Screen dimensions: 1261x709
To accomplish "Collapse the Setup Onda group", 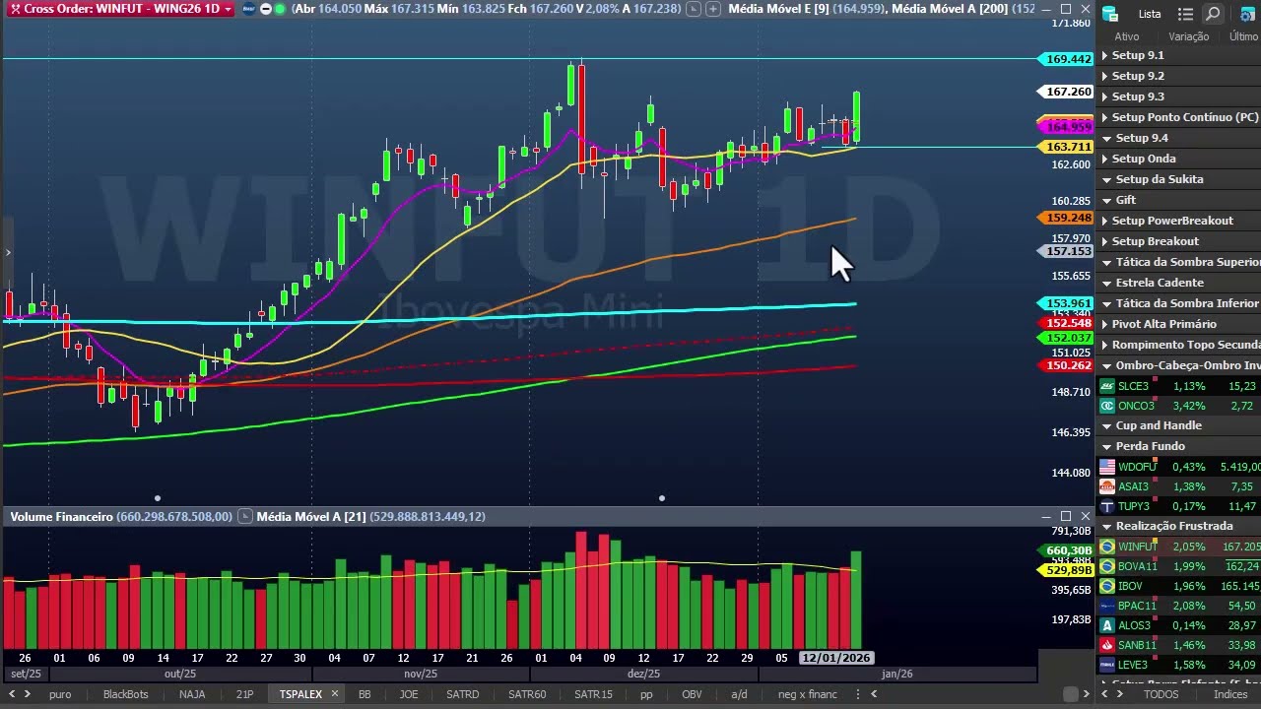I will (x=1106, y=160).
